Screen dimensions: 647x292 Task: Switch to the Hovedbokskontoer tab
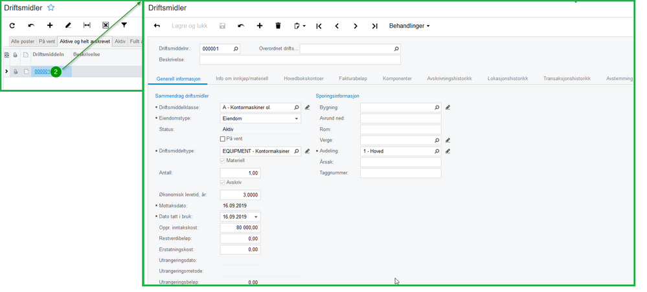click(304, 78)
